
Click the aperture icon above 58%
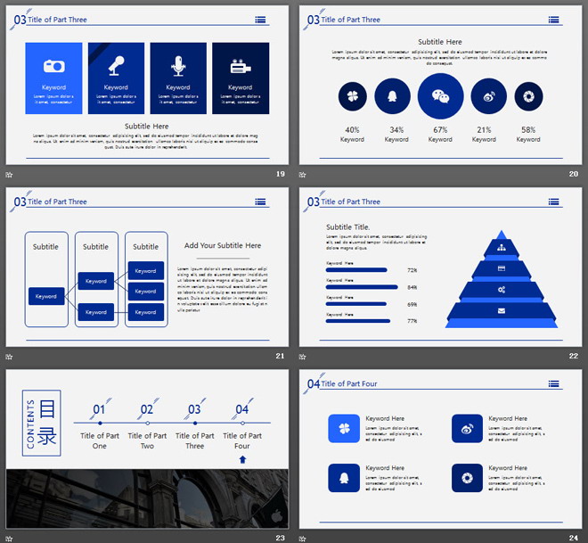coord(528,96)
